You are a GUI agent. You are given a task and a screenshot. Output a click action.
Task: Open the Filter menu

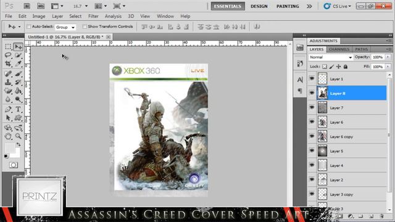pyautogui.click(x=93, y=17)
